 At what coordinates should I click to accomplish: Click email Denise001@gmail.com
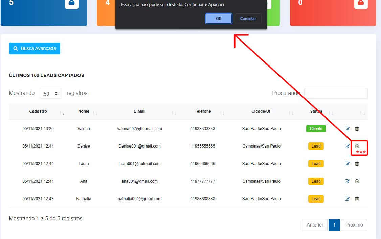pos(139,146)
